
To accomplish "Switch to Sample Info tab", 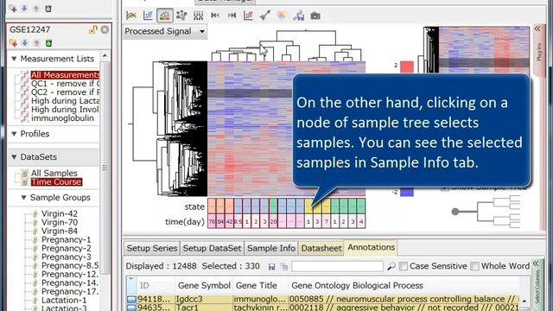I will tap(270, 248).
